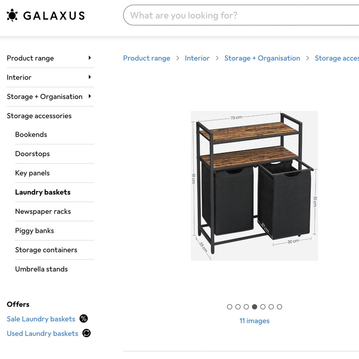Click the sale percent icon beside Sale Laundry baskets
359x359 pixels.
pos(84,319)
